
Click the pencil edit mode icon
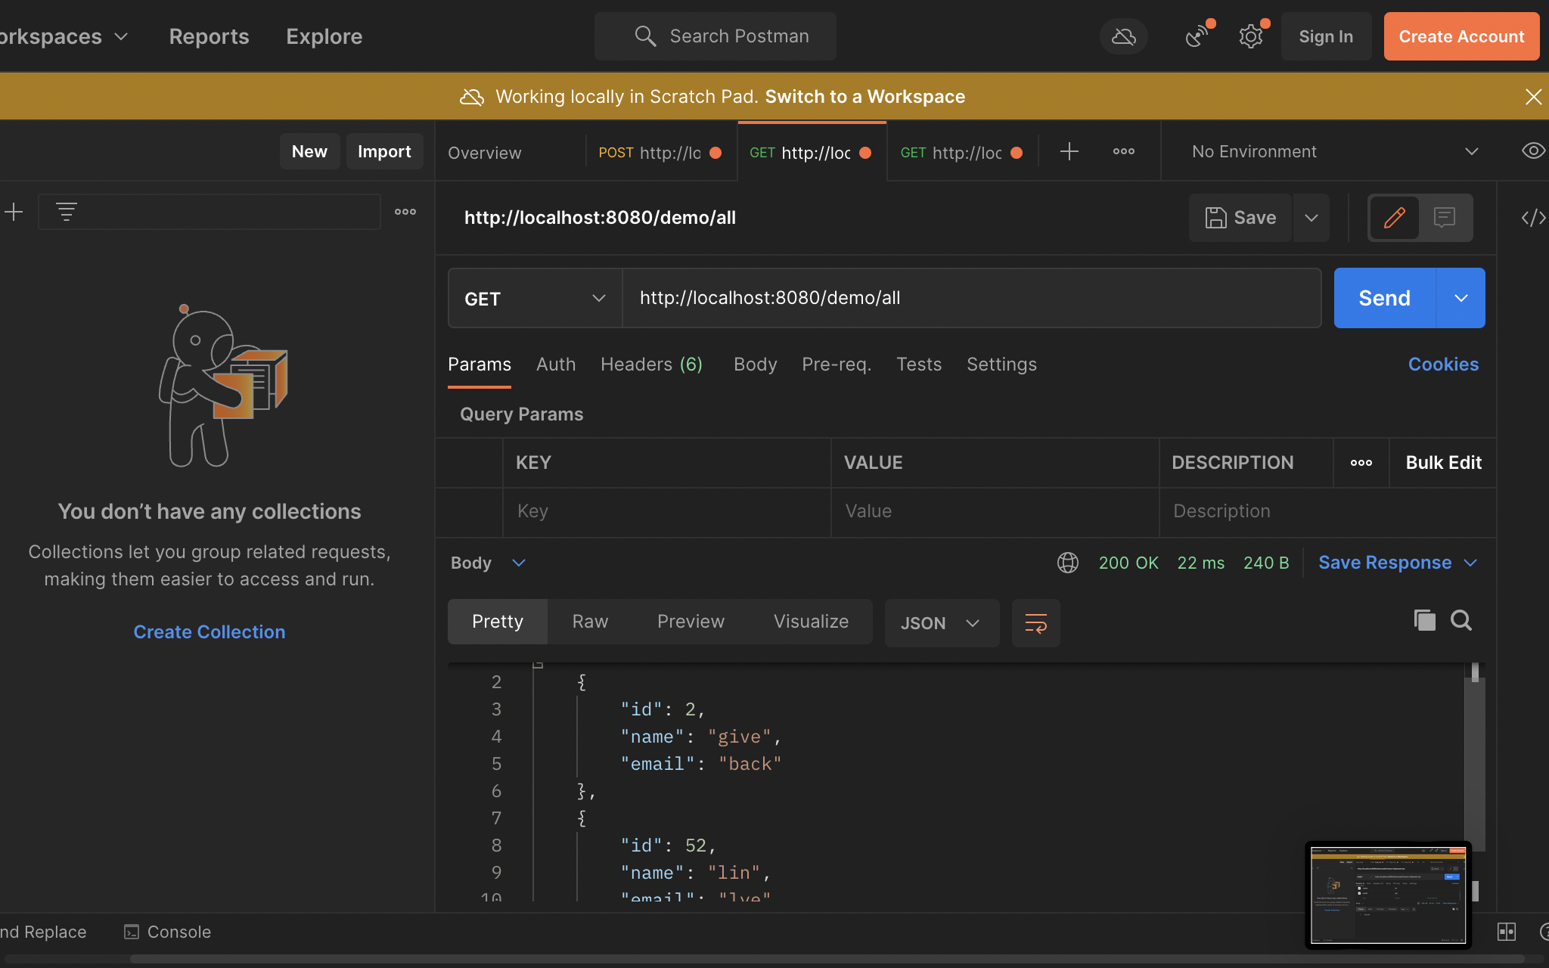tap(1395, 218)
